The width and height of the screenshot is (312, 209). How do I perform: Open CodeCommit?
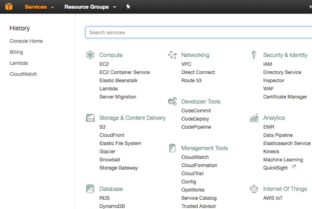pos(196,110)
